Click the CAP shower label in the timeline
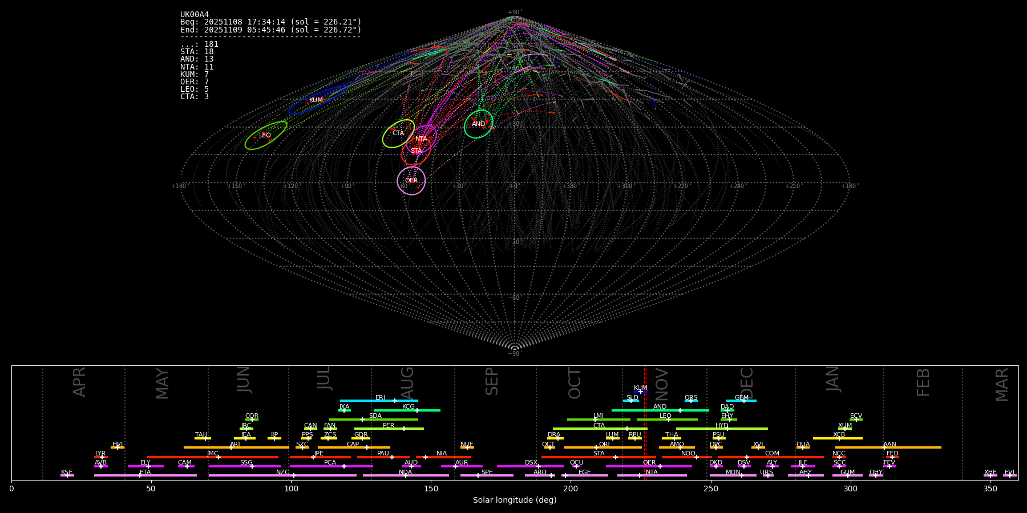The height and width of the screenshot is (513, 1027). click(x=353, y=445)
